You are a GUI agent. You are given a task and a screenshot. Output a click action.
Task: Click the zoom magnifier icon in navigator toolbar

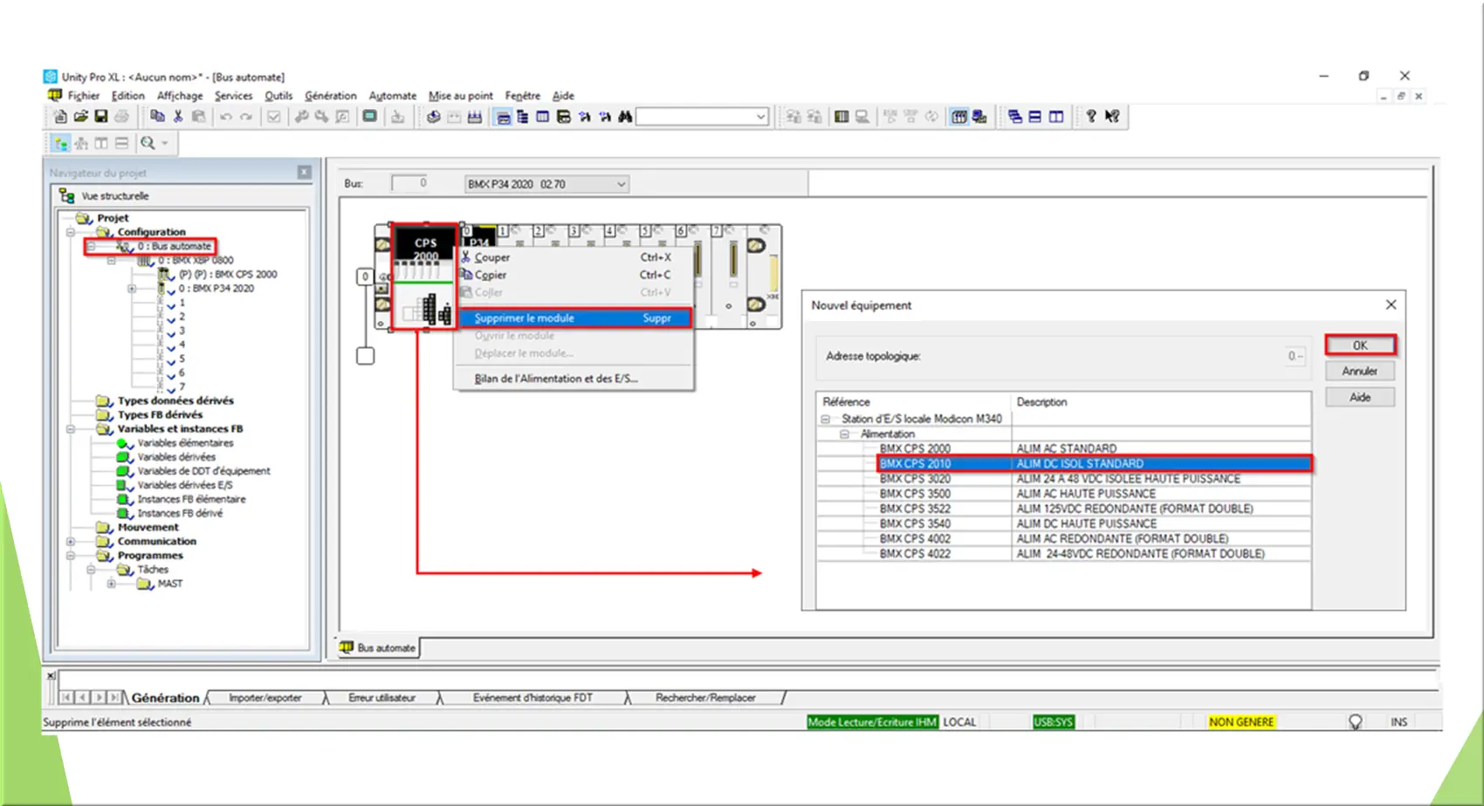[x=148, y=143]
